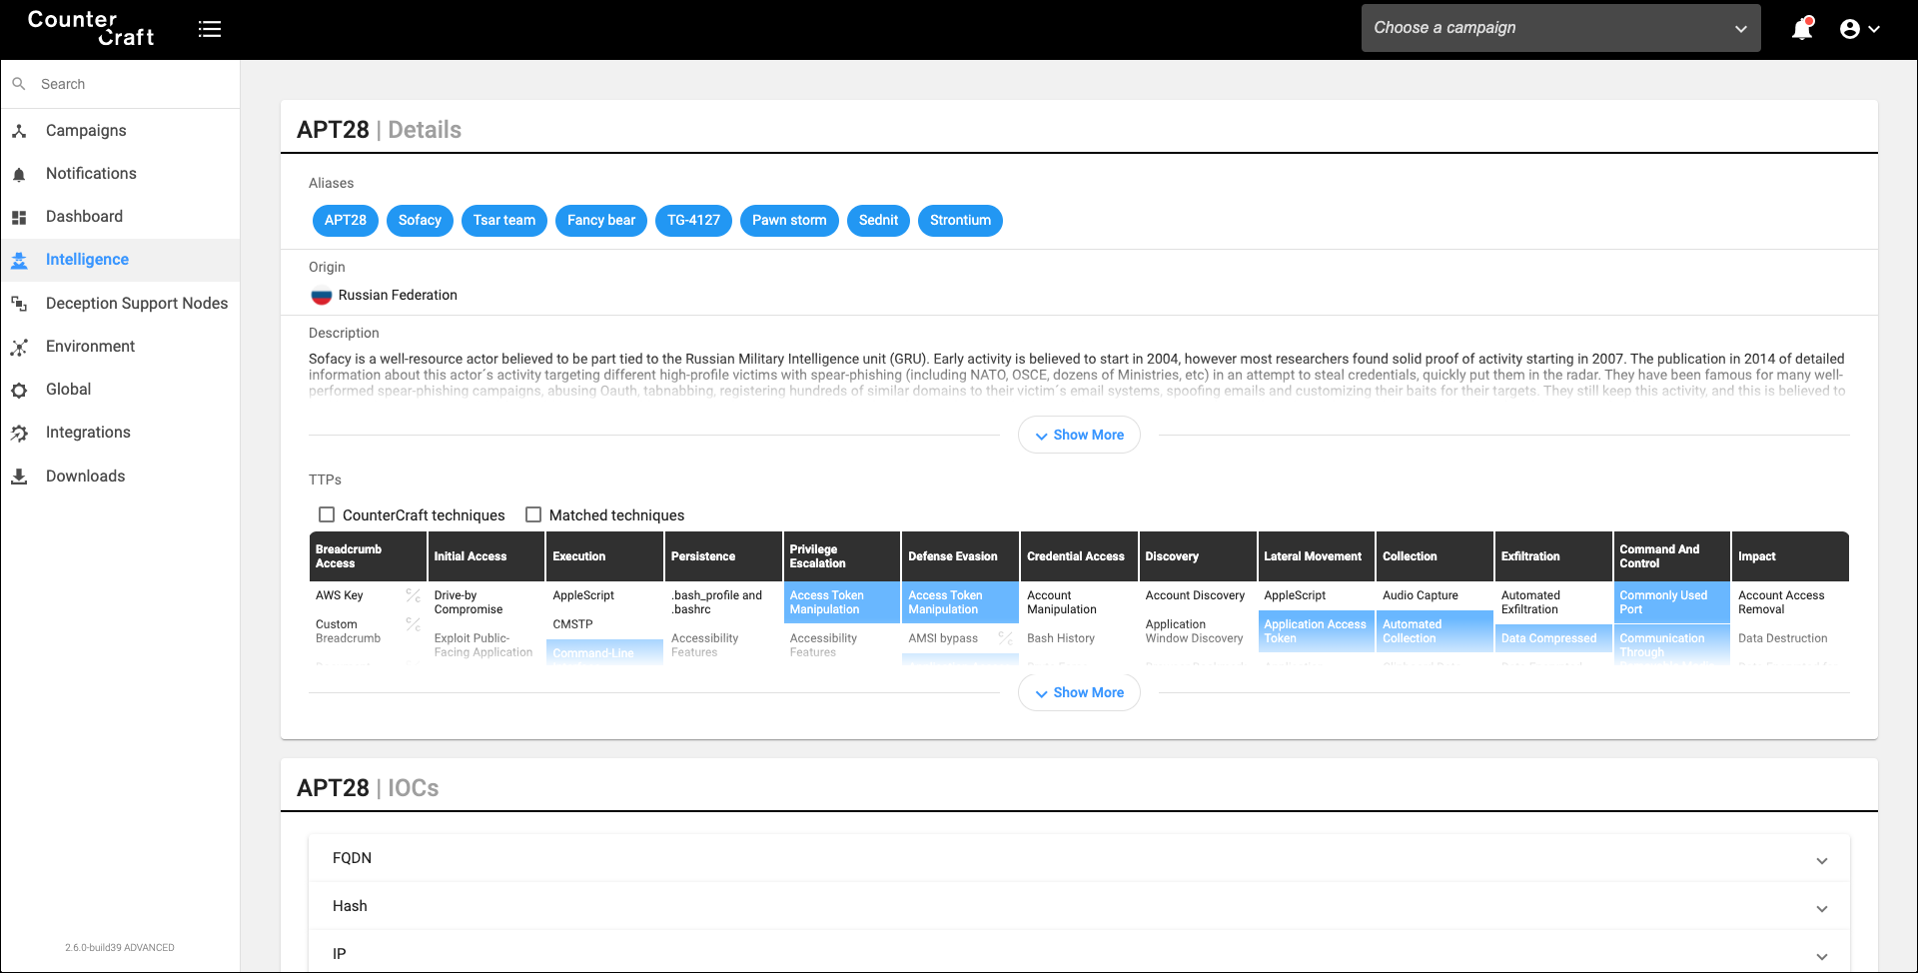The height and width of the screenshot is (973, 1918).
Task: Show more of the description text
Action: pos(1079,435)
